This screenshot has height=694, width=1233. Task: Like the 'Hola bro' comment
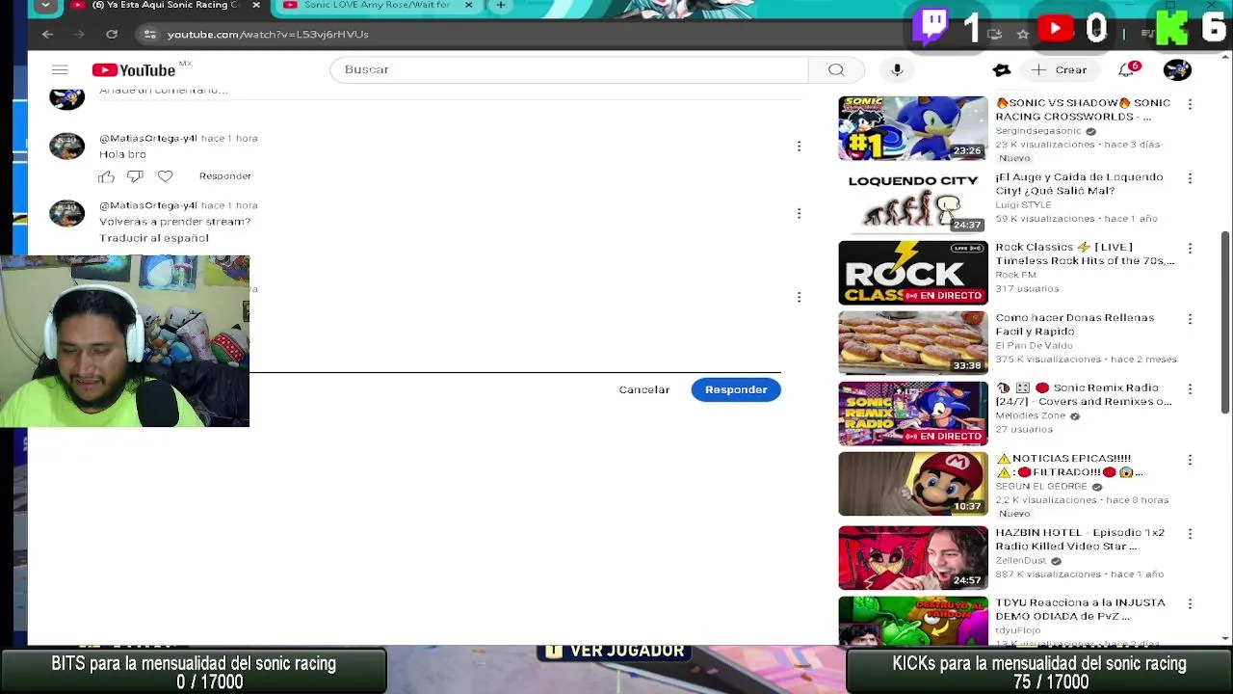107,176
